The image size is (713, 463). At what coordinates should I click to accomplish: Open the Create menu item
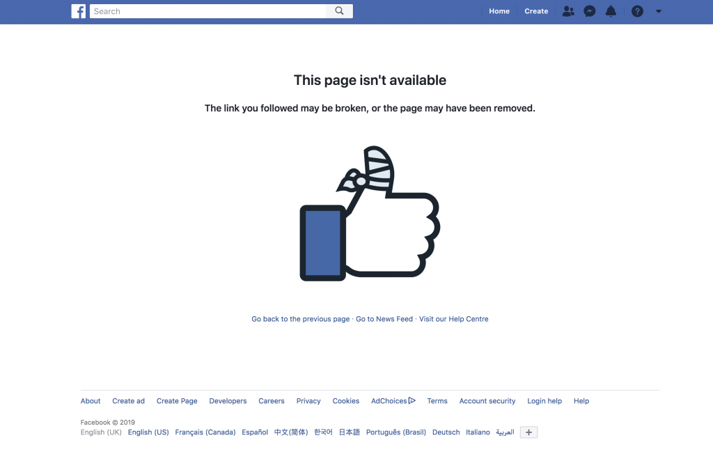coord(536,11)
